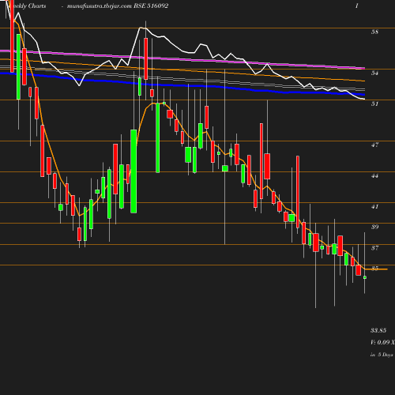Select the 47 price axis label
The height and width of the screenshot is (395, 395).
coord(374,145)
